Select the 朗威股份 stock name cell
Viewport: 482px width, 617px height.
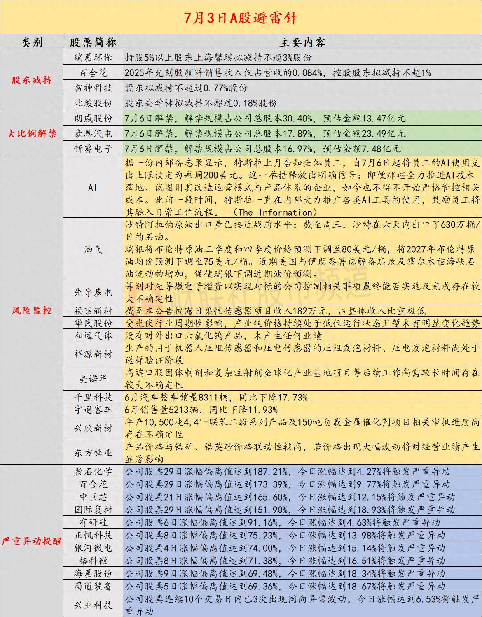(93, 118)
